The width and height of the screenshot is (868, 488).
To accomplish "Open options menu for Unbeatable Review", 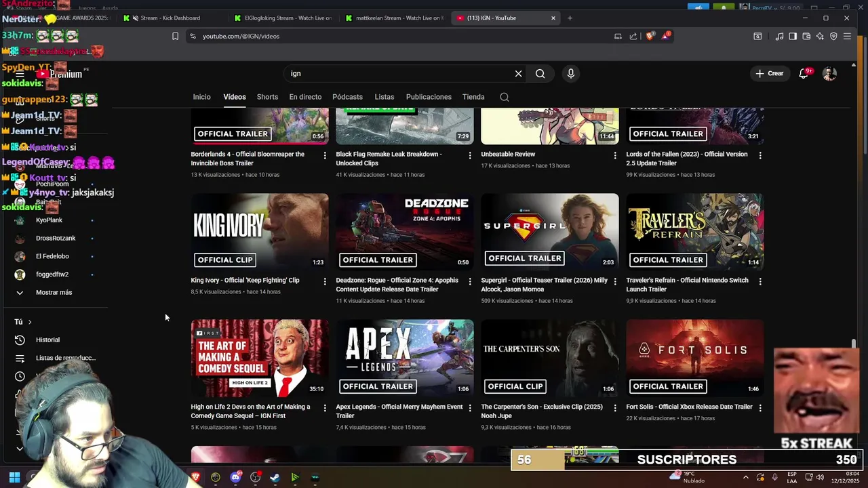I will [614, 155].
